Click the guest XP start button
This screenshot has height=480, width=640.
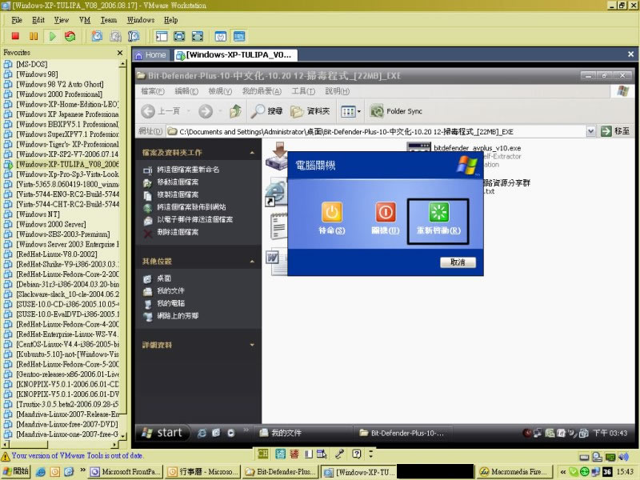[162, 433]
